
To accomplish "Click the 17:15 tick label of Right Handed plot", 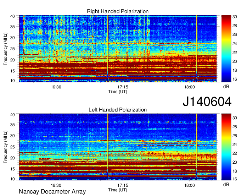I will (x=123, y=87).
